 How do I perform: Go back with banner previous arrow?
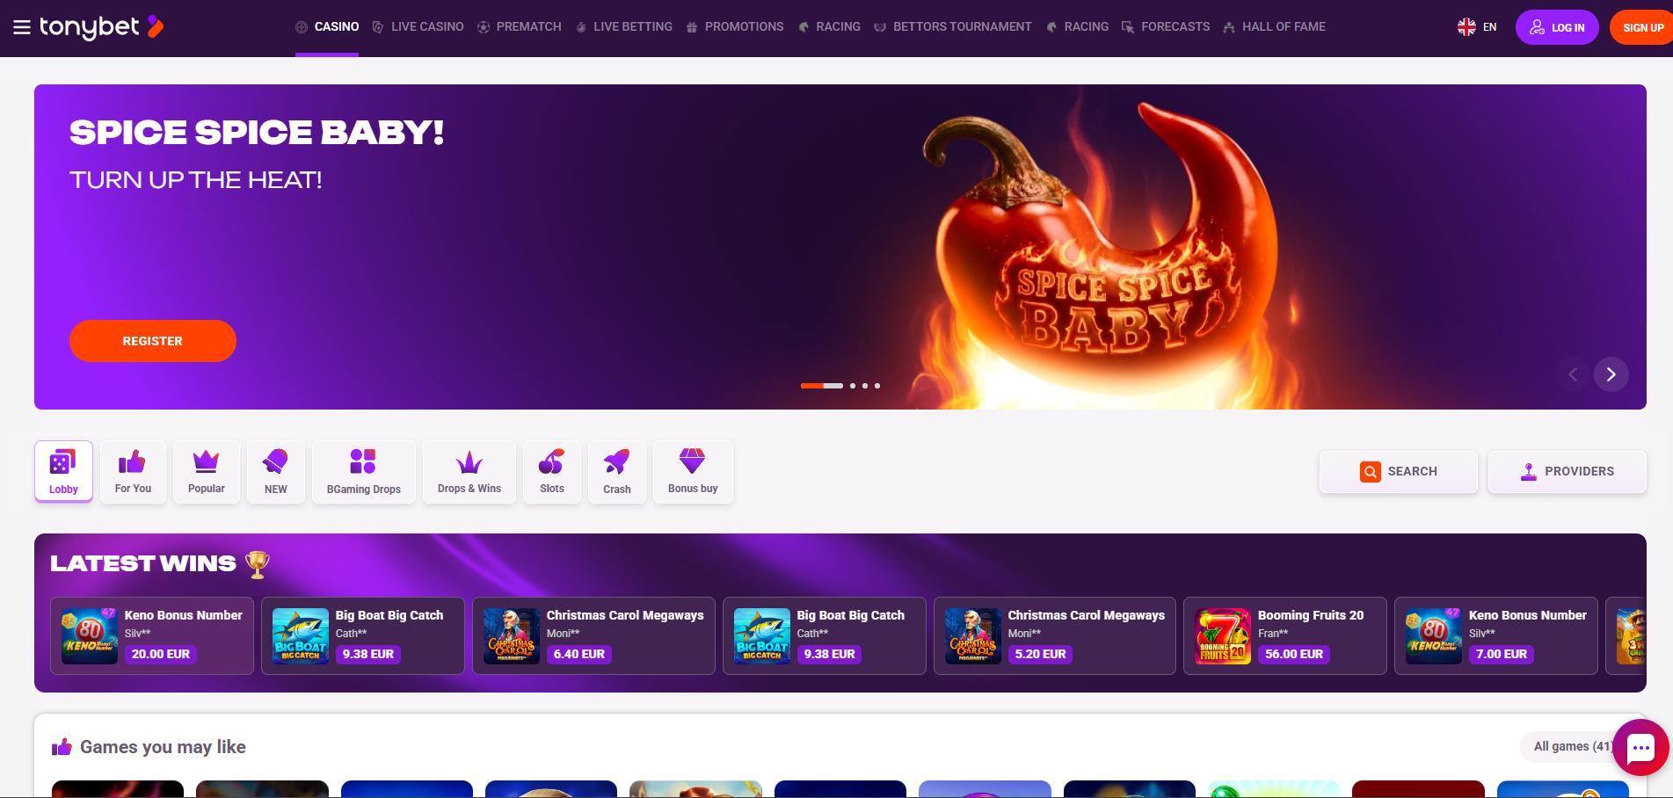click(1573, 374)
